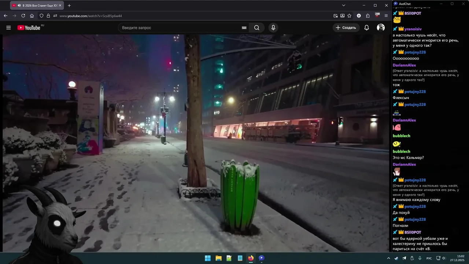Show site security padlock info
Viewport: 469px width, 264px height.
click(48, 16)
